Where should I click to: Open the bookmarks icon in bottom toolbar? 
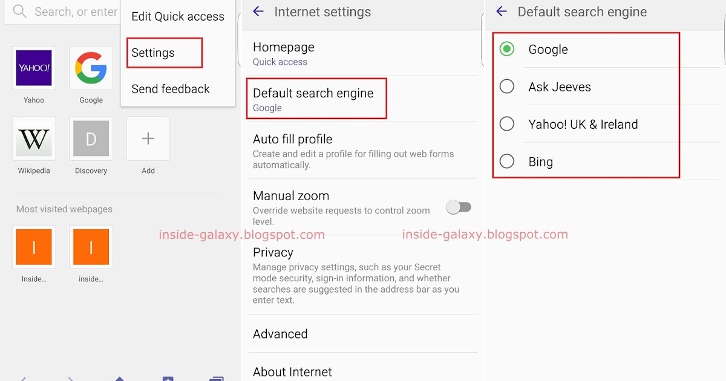(x=167, y=377)
